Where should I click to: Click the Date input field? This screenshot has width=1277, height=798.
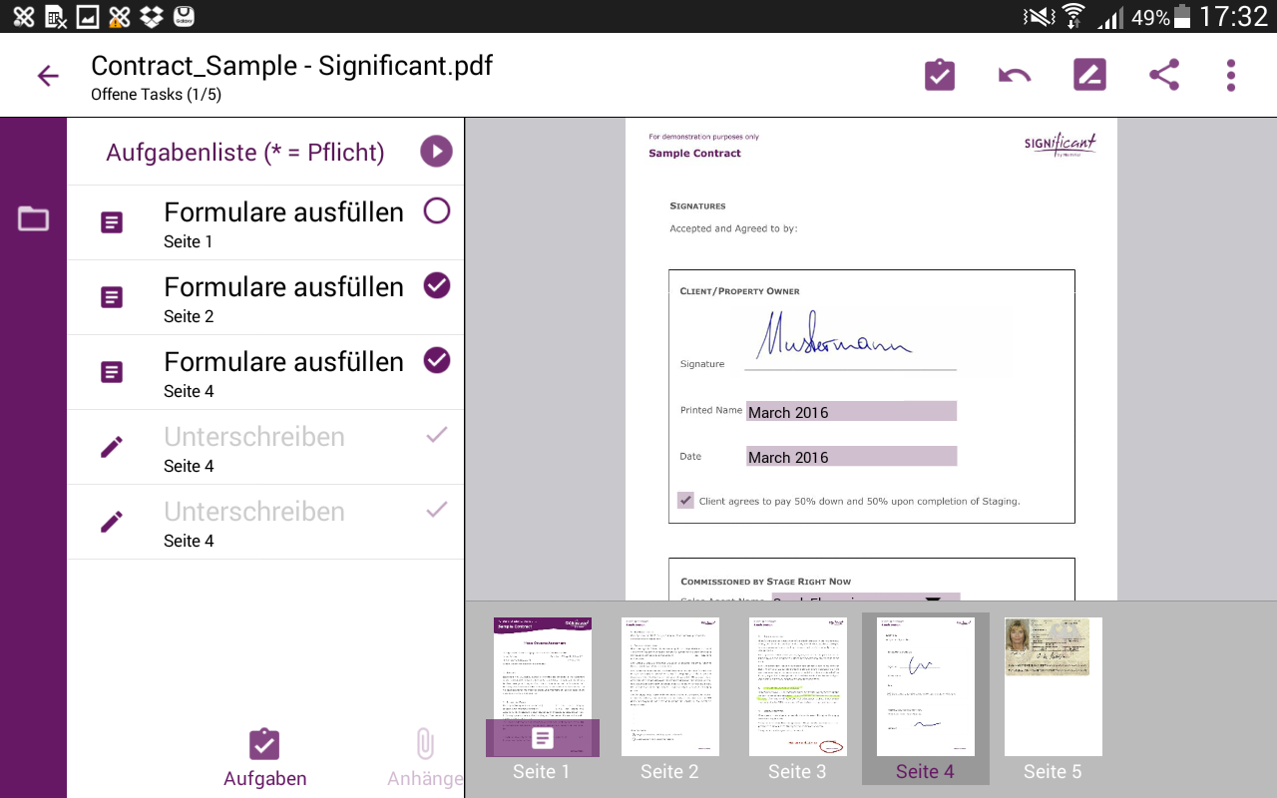pyautogui.click(x=851, y=456)
